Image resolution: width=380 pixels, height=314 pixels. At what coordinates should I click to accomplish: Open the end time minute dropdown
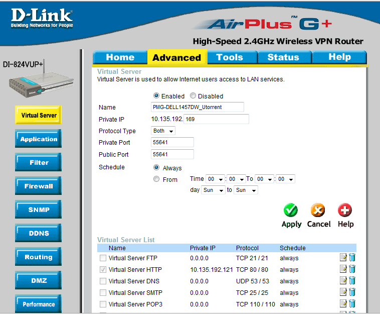pyautogui.click(x=285, y=179)
